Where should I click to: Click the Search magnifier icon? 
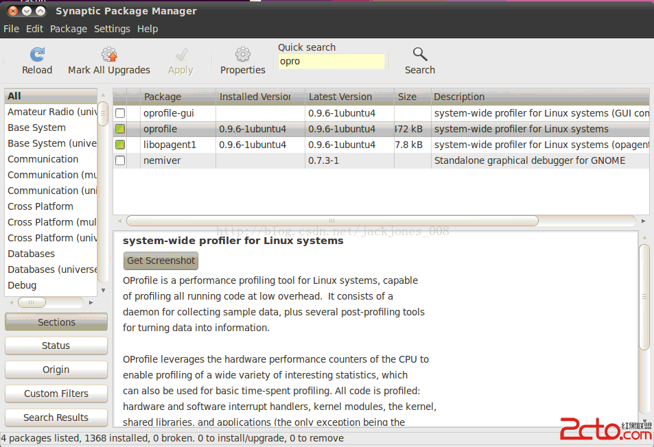(419, 55)
